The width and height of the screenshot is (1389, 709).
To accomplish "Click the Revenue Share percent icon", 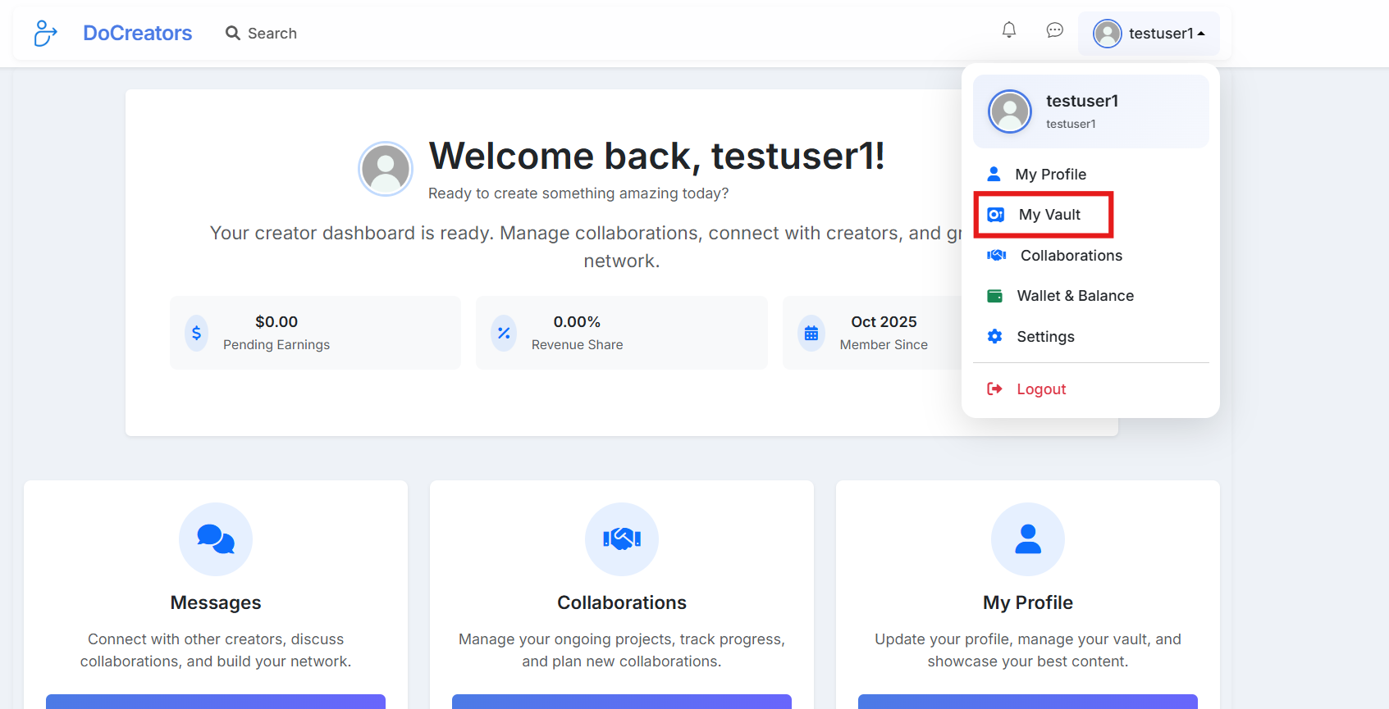I will click(x=504, y=333).
